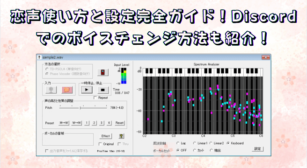Screen dimensions: 307x168
Task: Open help with the question mark button
Action: coord(121,136)
